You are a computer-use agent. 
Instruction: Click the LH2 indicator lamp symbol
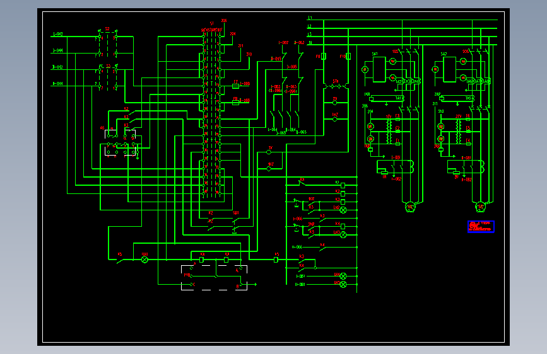[x=343, y=210]
